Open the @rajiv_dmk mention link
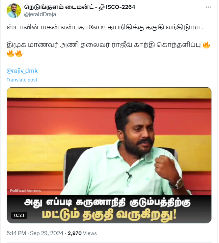 [22, 71]
